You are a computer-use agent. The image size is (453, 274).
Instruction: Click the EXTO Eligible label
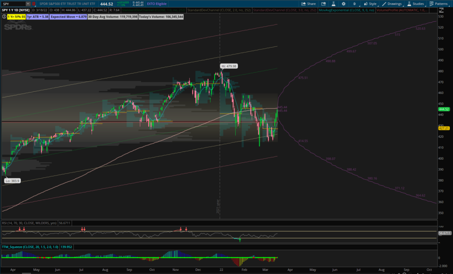pyautogui.click(x=157, y=4)
